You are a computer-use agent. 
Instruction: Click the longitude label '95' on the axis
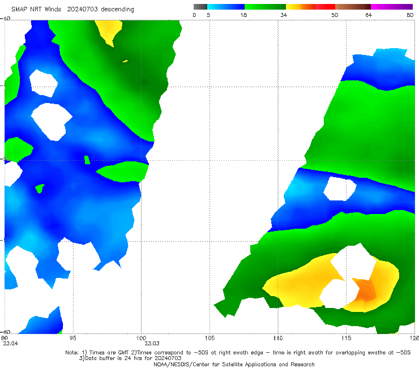72,338
